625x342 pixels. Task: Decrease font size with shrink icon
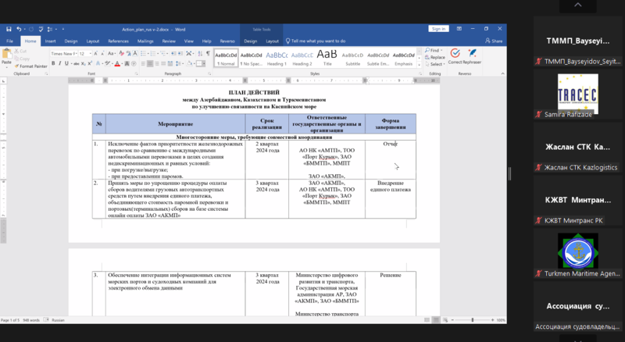pos(102,53)
